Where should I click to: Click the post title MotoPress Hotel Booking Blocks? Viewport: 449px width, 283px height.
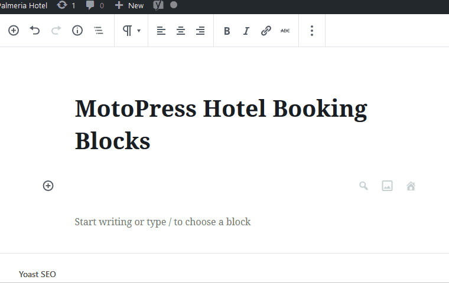[x=221, y=124]
